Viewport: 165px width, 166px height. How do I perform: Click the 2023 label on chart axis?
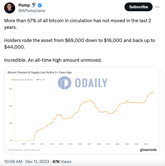click(x=146, y=144)
